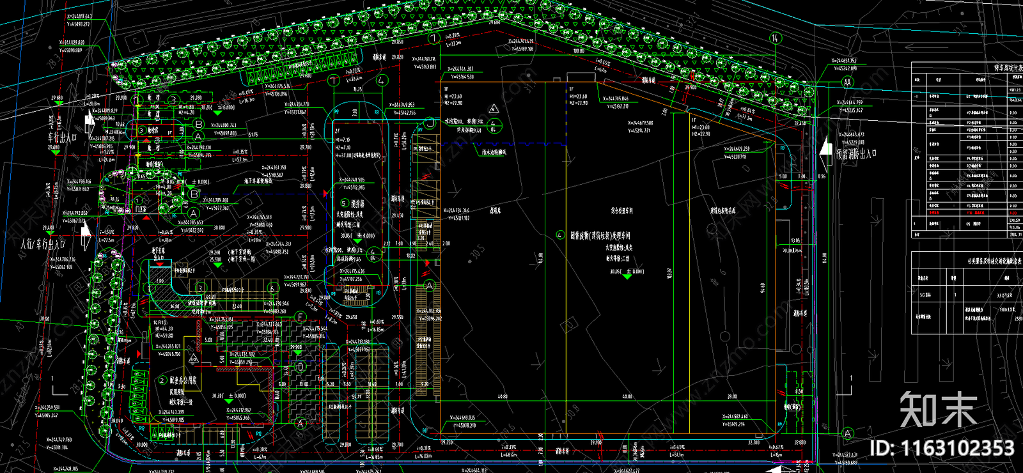Select the '32.450' spot elevation
Viewport: 1023px width, 473px height.
tap(800, 123)
